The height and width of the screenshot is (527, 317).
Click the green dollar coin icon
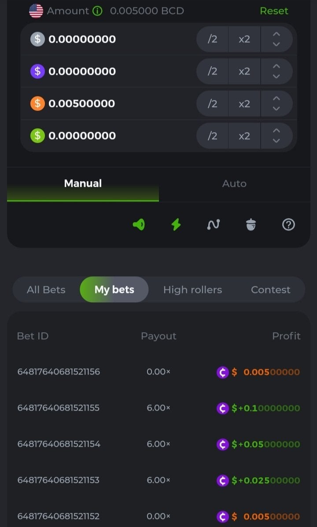(x=37, y=136)
